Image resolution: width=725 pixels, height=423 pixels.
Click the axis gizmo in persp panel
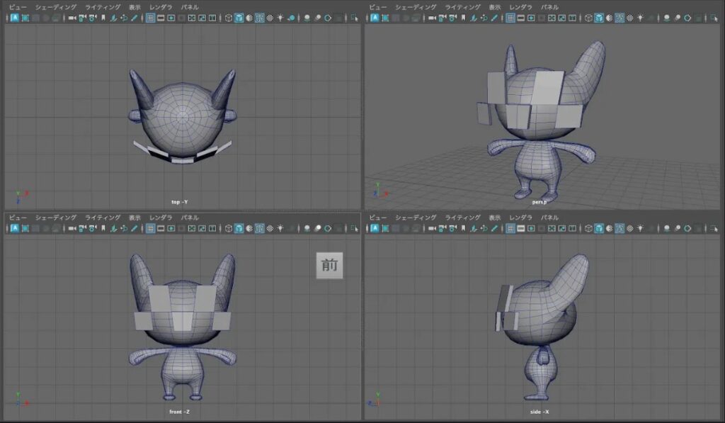pos(380,190)
